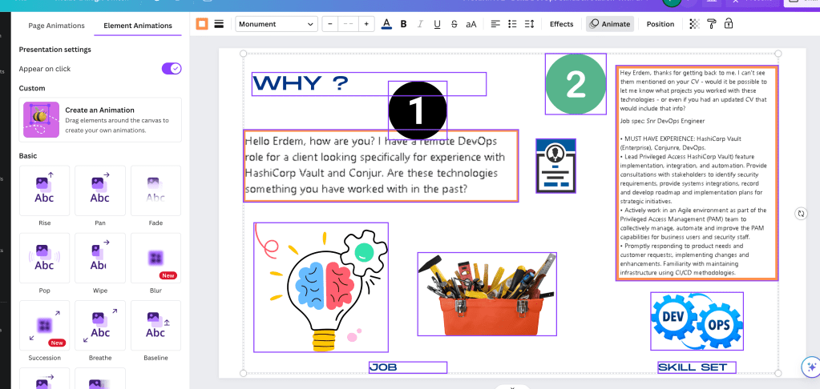Select the job spec text box
The width and height of the screenshot is (820, 389).
697,173
